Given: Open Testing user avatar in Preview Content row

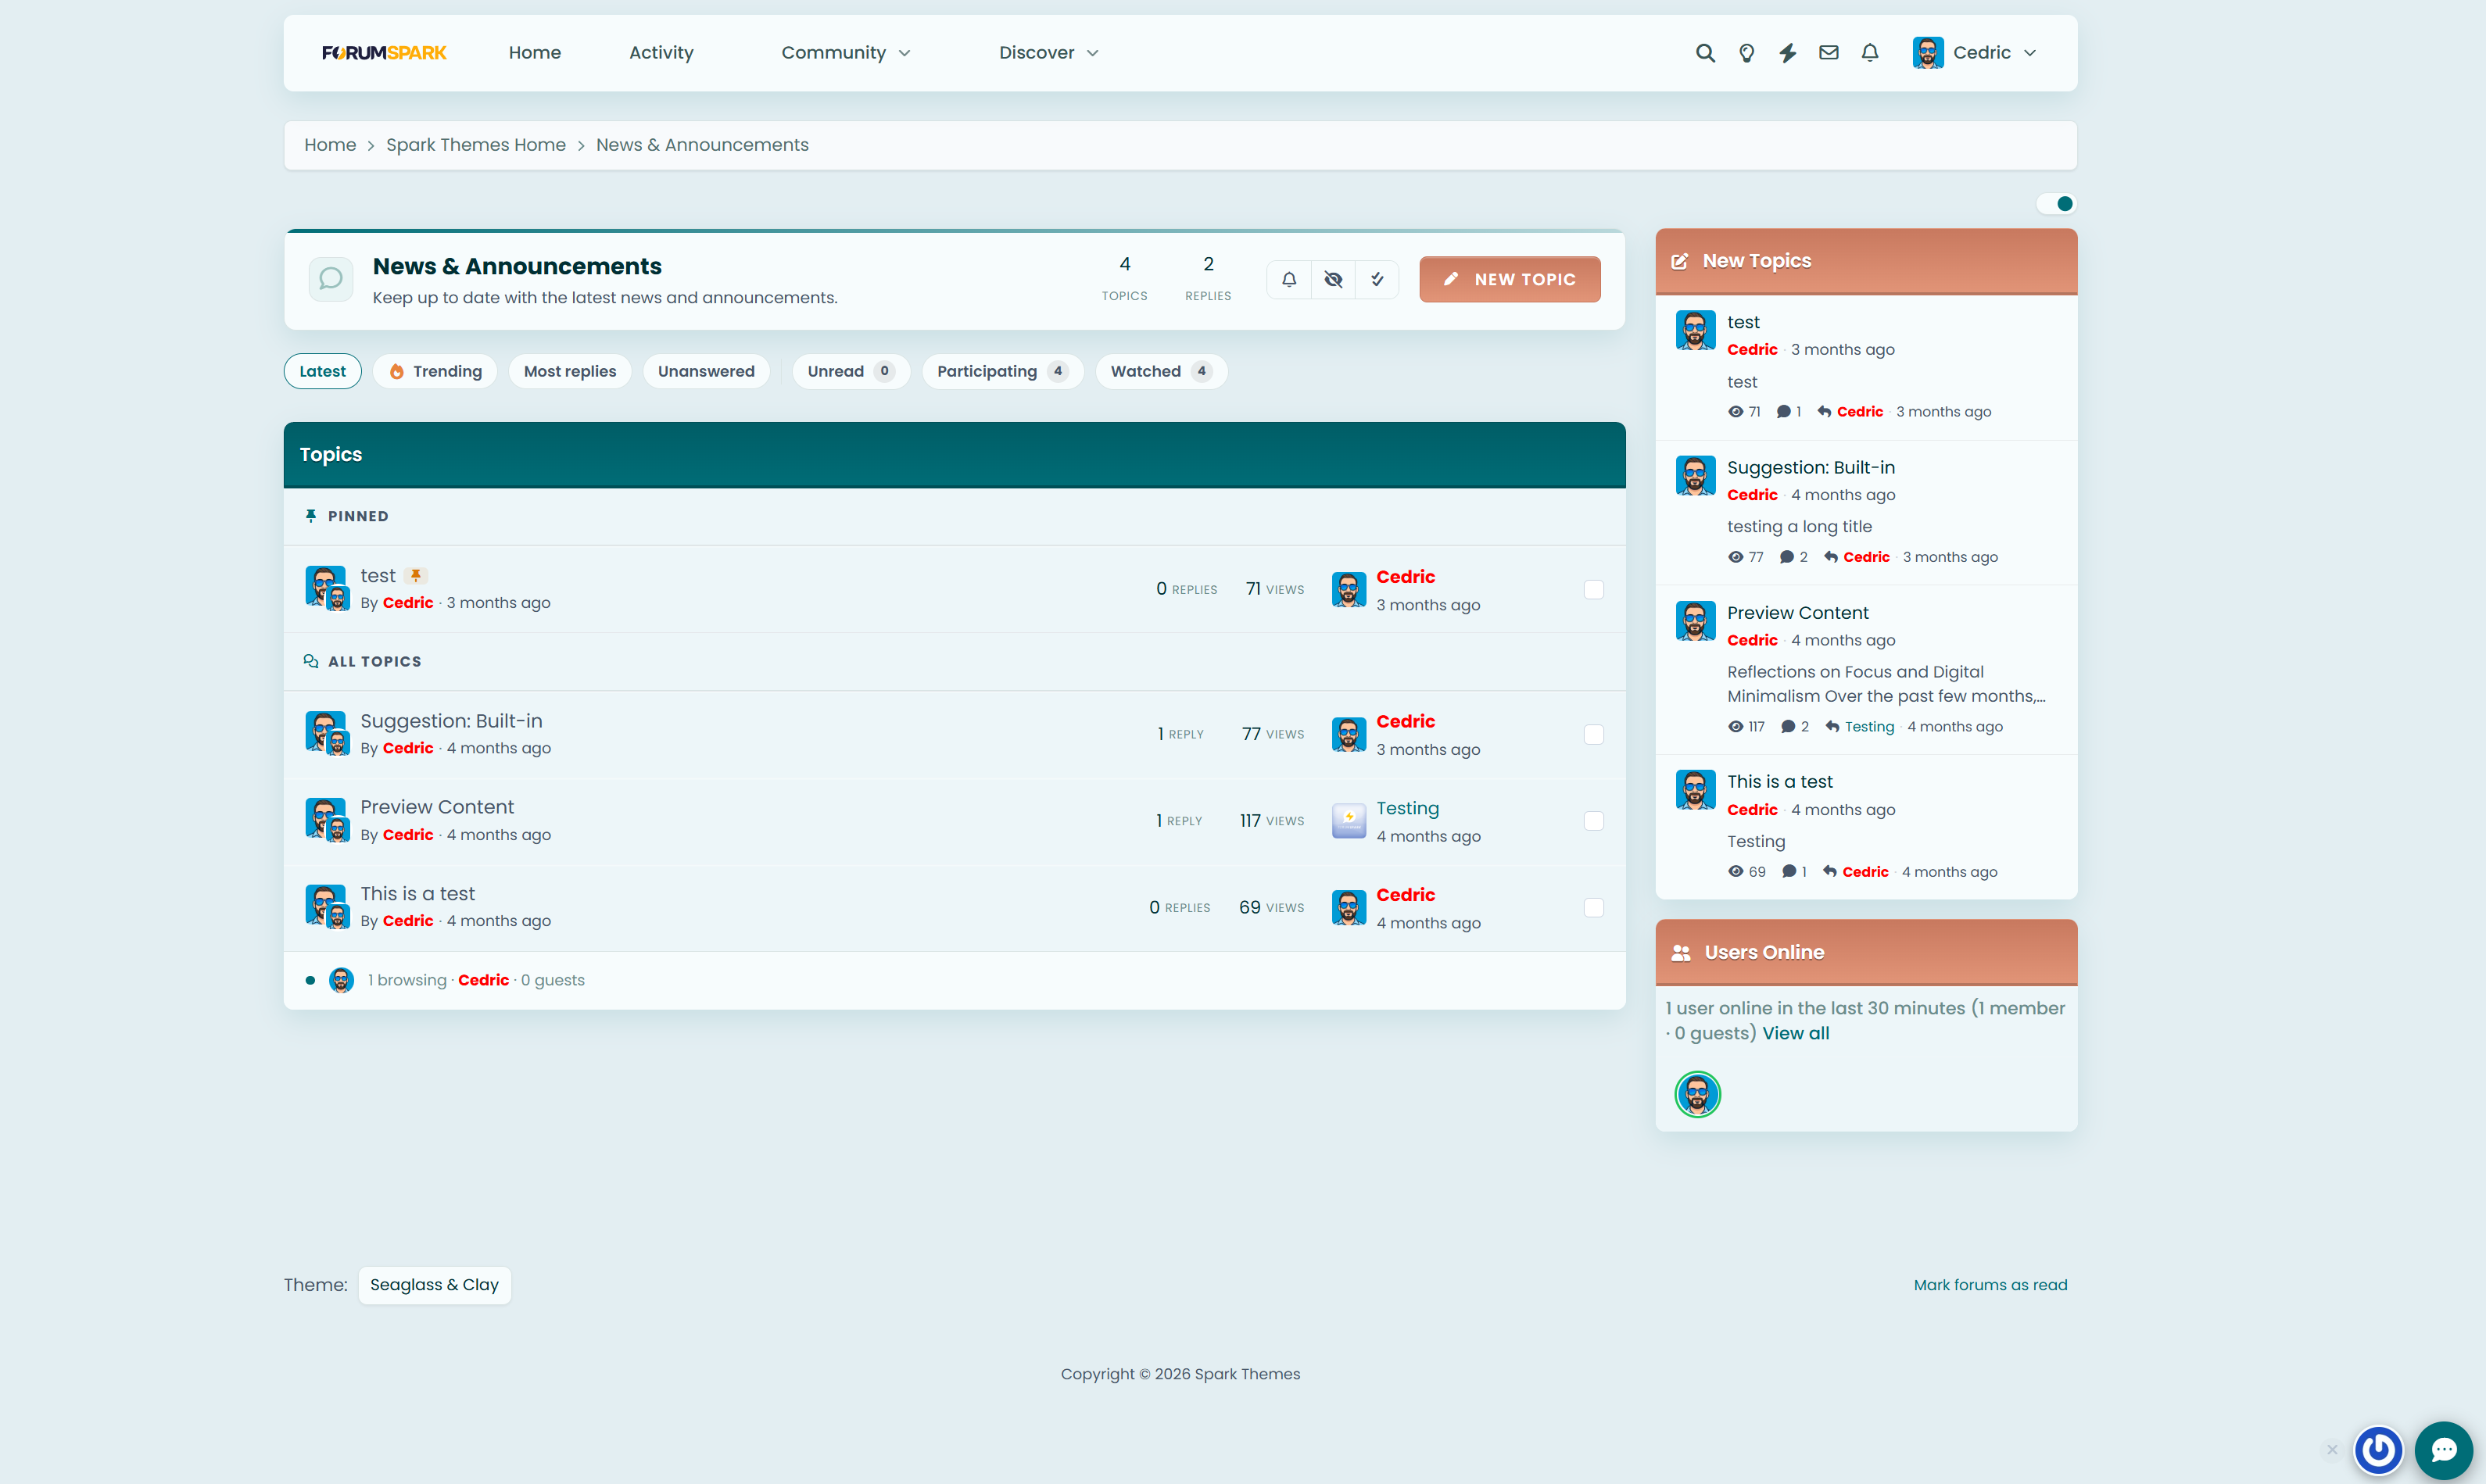Looking at the screenshot, I should [x=1349, y=821].
